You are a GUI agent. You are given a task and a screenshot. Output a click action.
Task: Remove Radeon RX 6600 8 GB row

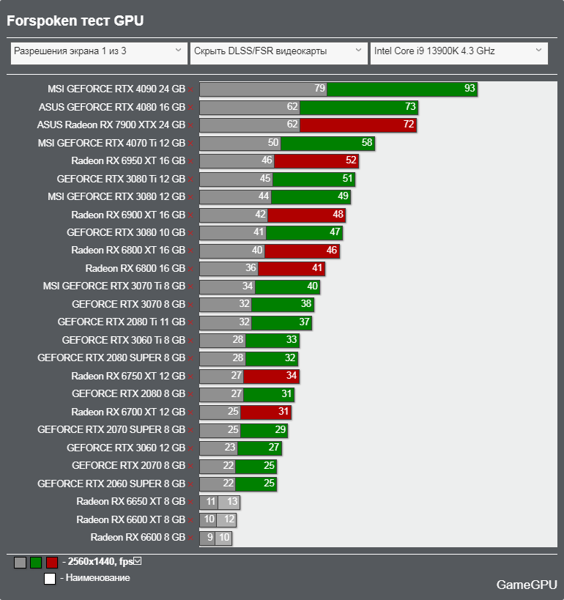pos(190,538)
